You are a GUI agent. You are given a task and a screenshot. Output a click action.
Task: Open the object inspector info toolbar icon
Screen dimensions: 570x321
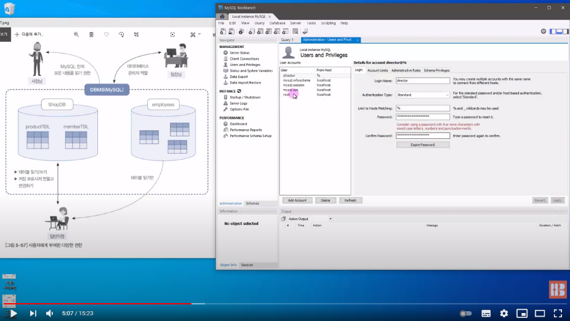(241, 31)
